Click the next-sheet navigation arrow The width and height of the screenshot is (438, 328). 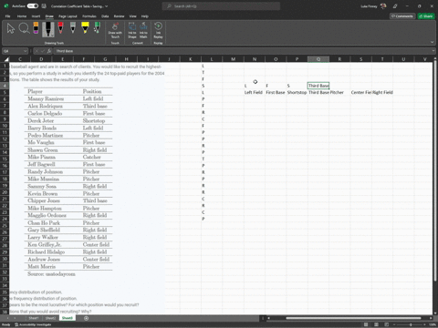[15, 318]
